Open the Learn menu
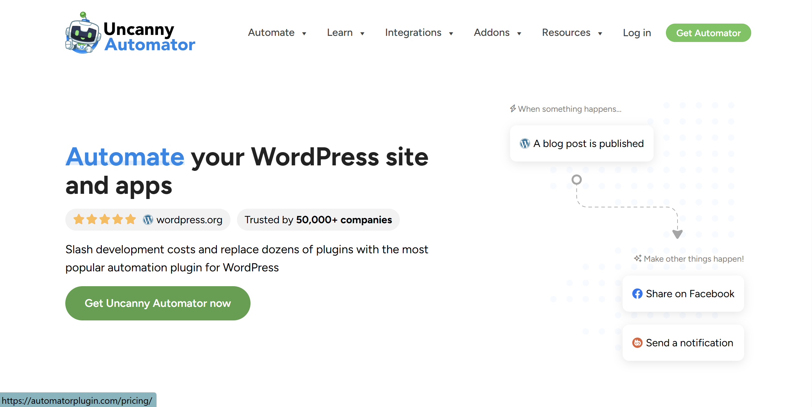Screen dimensions: 812x407 pos(340,33)
